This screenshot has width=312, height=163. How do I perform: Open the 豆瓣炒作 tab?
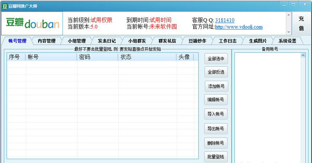pyautogui.click(x=197, y=41)
